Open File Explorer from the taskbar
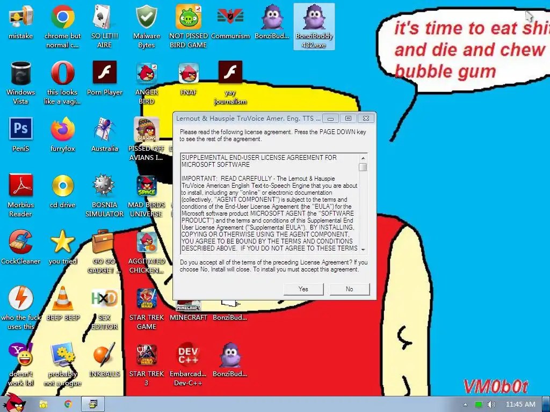The image size is (550, 412). pyautogui.click(x=43, y=404)
